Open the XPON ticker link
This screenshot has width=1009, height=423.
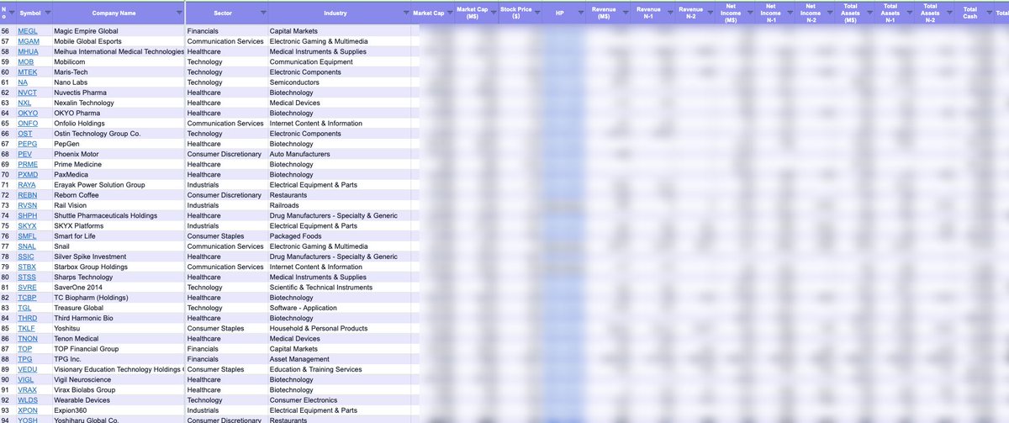point(28,410)
